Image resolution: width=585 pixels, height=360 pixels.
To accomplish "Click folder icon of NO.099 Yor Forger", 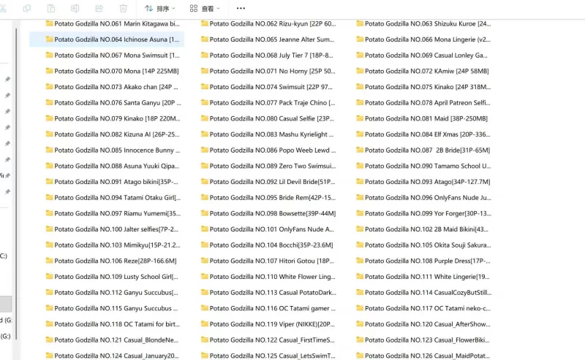I will [361, 213].
